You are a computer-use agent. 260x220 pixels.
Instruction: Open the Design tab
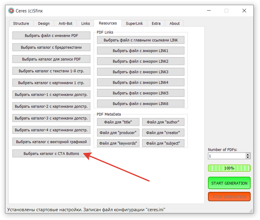44,23
